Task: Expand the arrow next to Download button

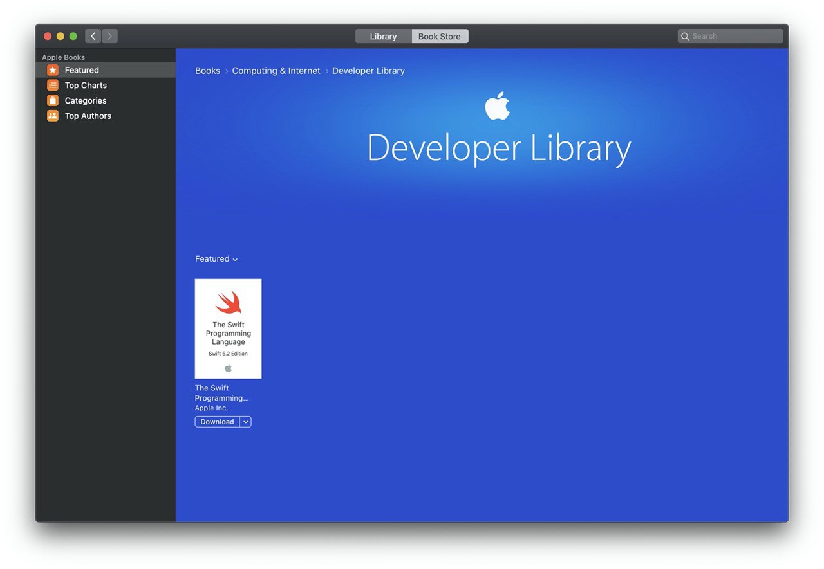Action: (x=246, y=422)
